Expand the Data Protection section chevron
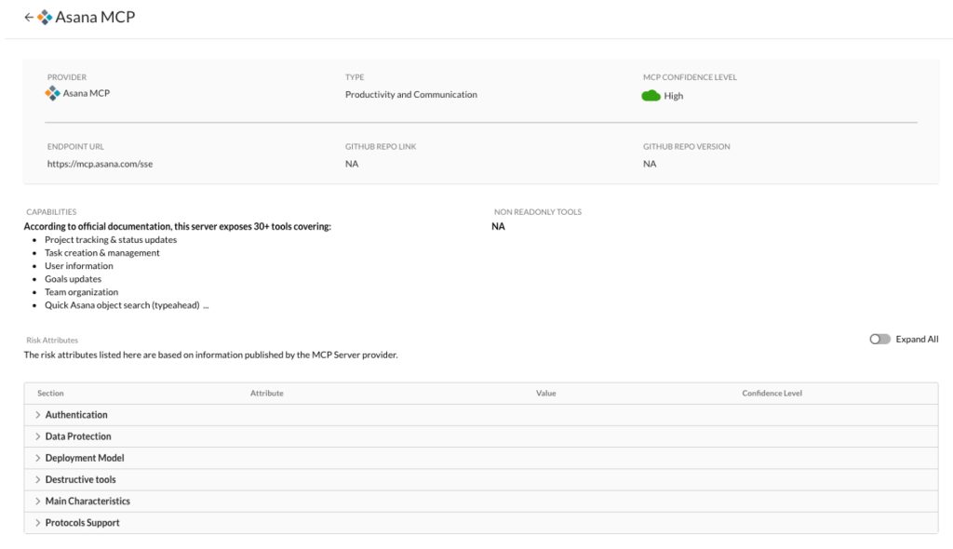 37,436
